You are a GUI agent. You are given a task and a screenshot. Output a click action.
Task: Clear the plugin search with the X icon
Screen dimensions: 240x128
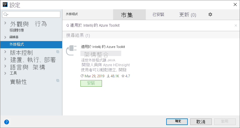(236, 25)
